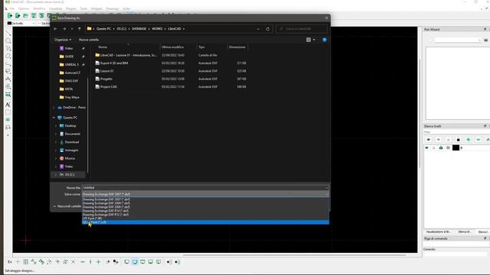Toggle construction mode of layer 0
Viewport: 490px width, 275px height.
pos(448,147)
